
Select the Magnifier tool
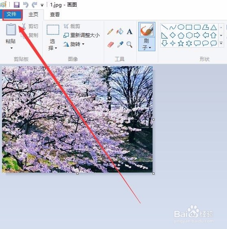129,45
